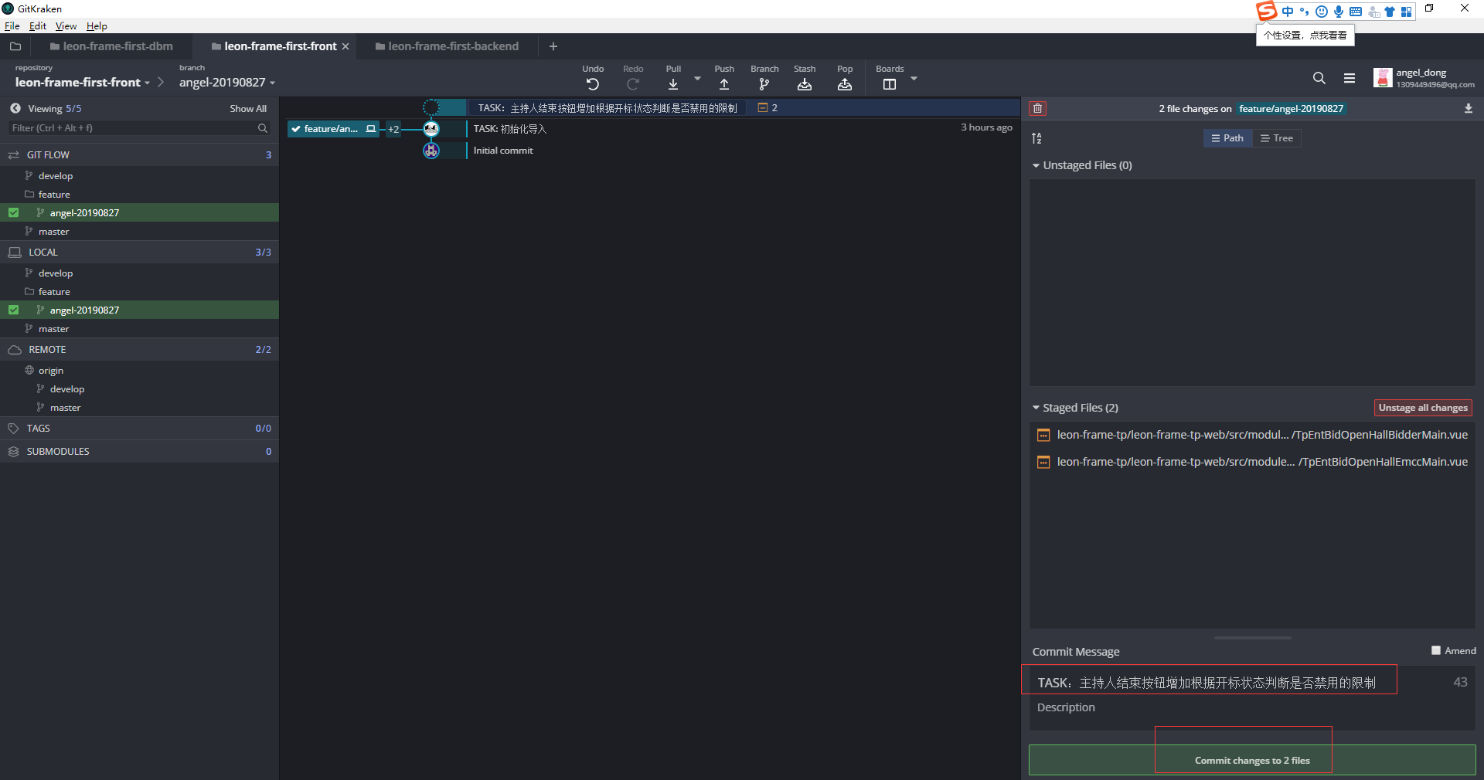Click Unstage all changes button
This screenshot has height=780, width=1484.
pyautogui.click(x=1423, y=408)
